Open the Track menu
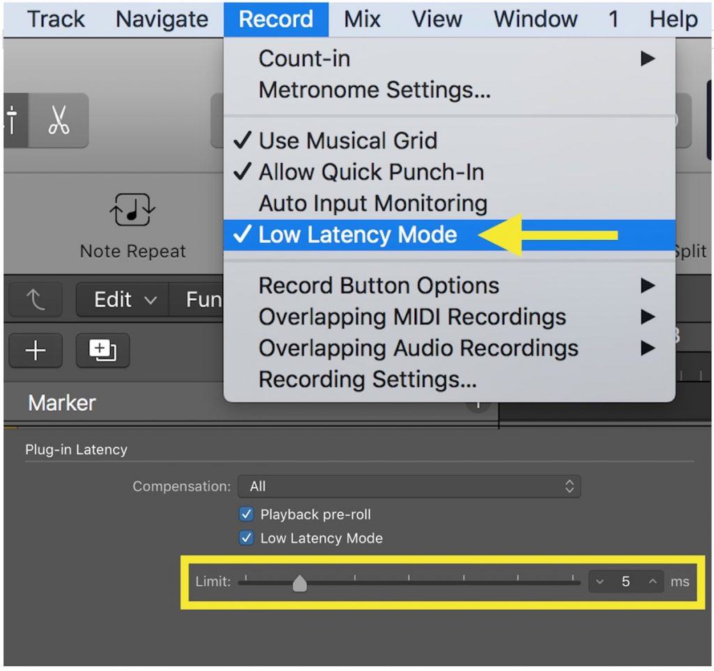 pos(56,19)
